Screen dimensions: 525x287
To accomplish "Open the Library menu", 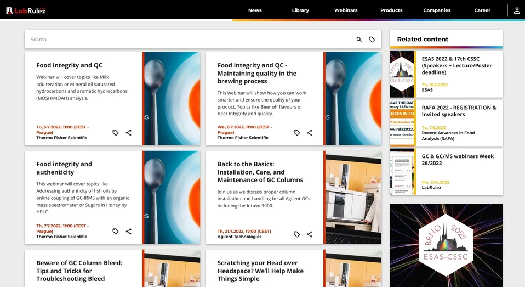I will pyautogui.click(x=300, y=10).
